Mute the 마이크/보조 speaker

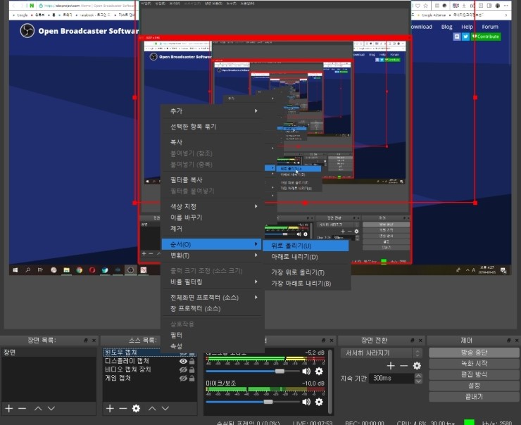306,402
